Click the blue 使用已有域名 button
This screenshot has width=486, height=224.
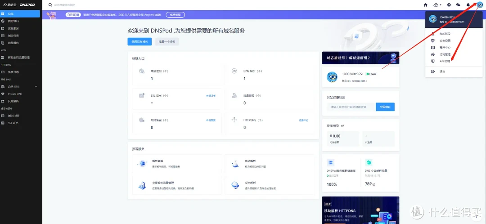(139, 41)
